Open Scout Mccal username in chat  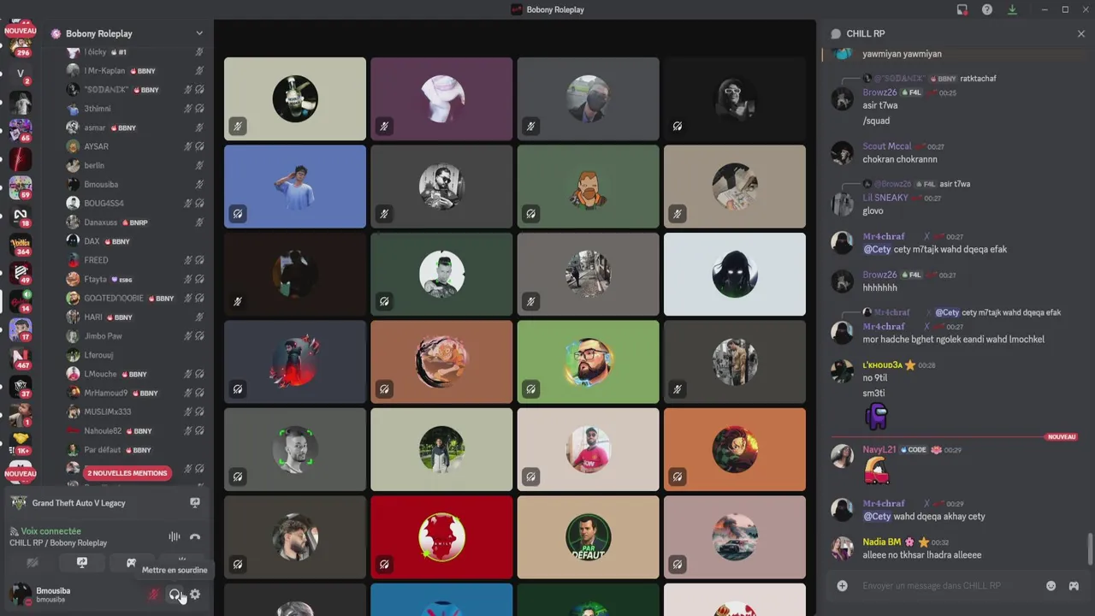click(886, 146)
